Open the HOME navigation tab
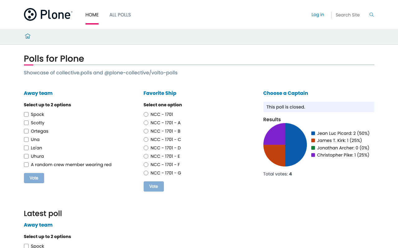The height and width of the screenshot is (248, 398). 92,15
